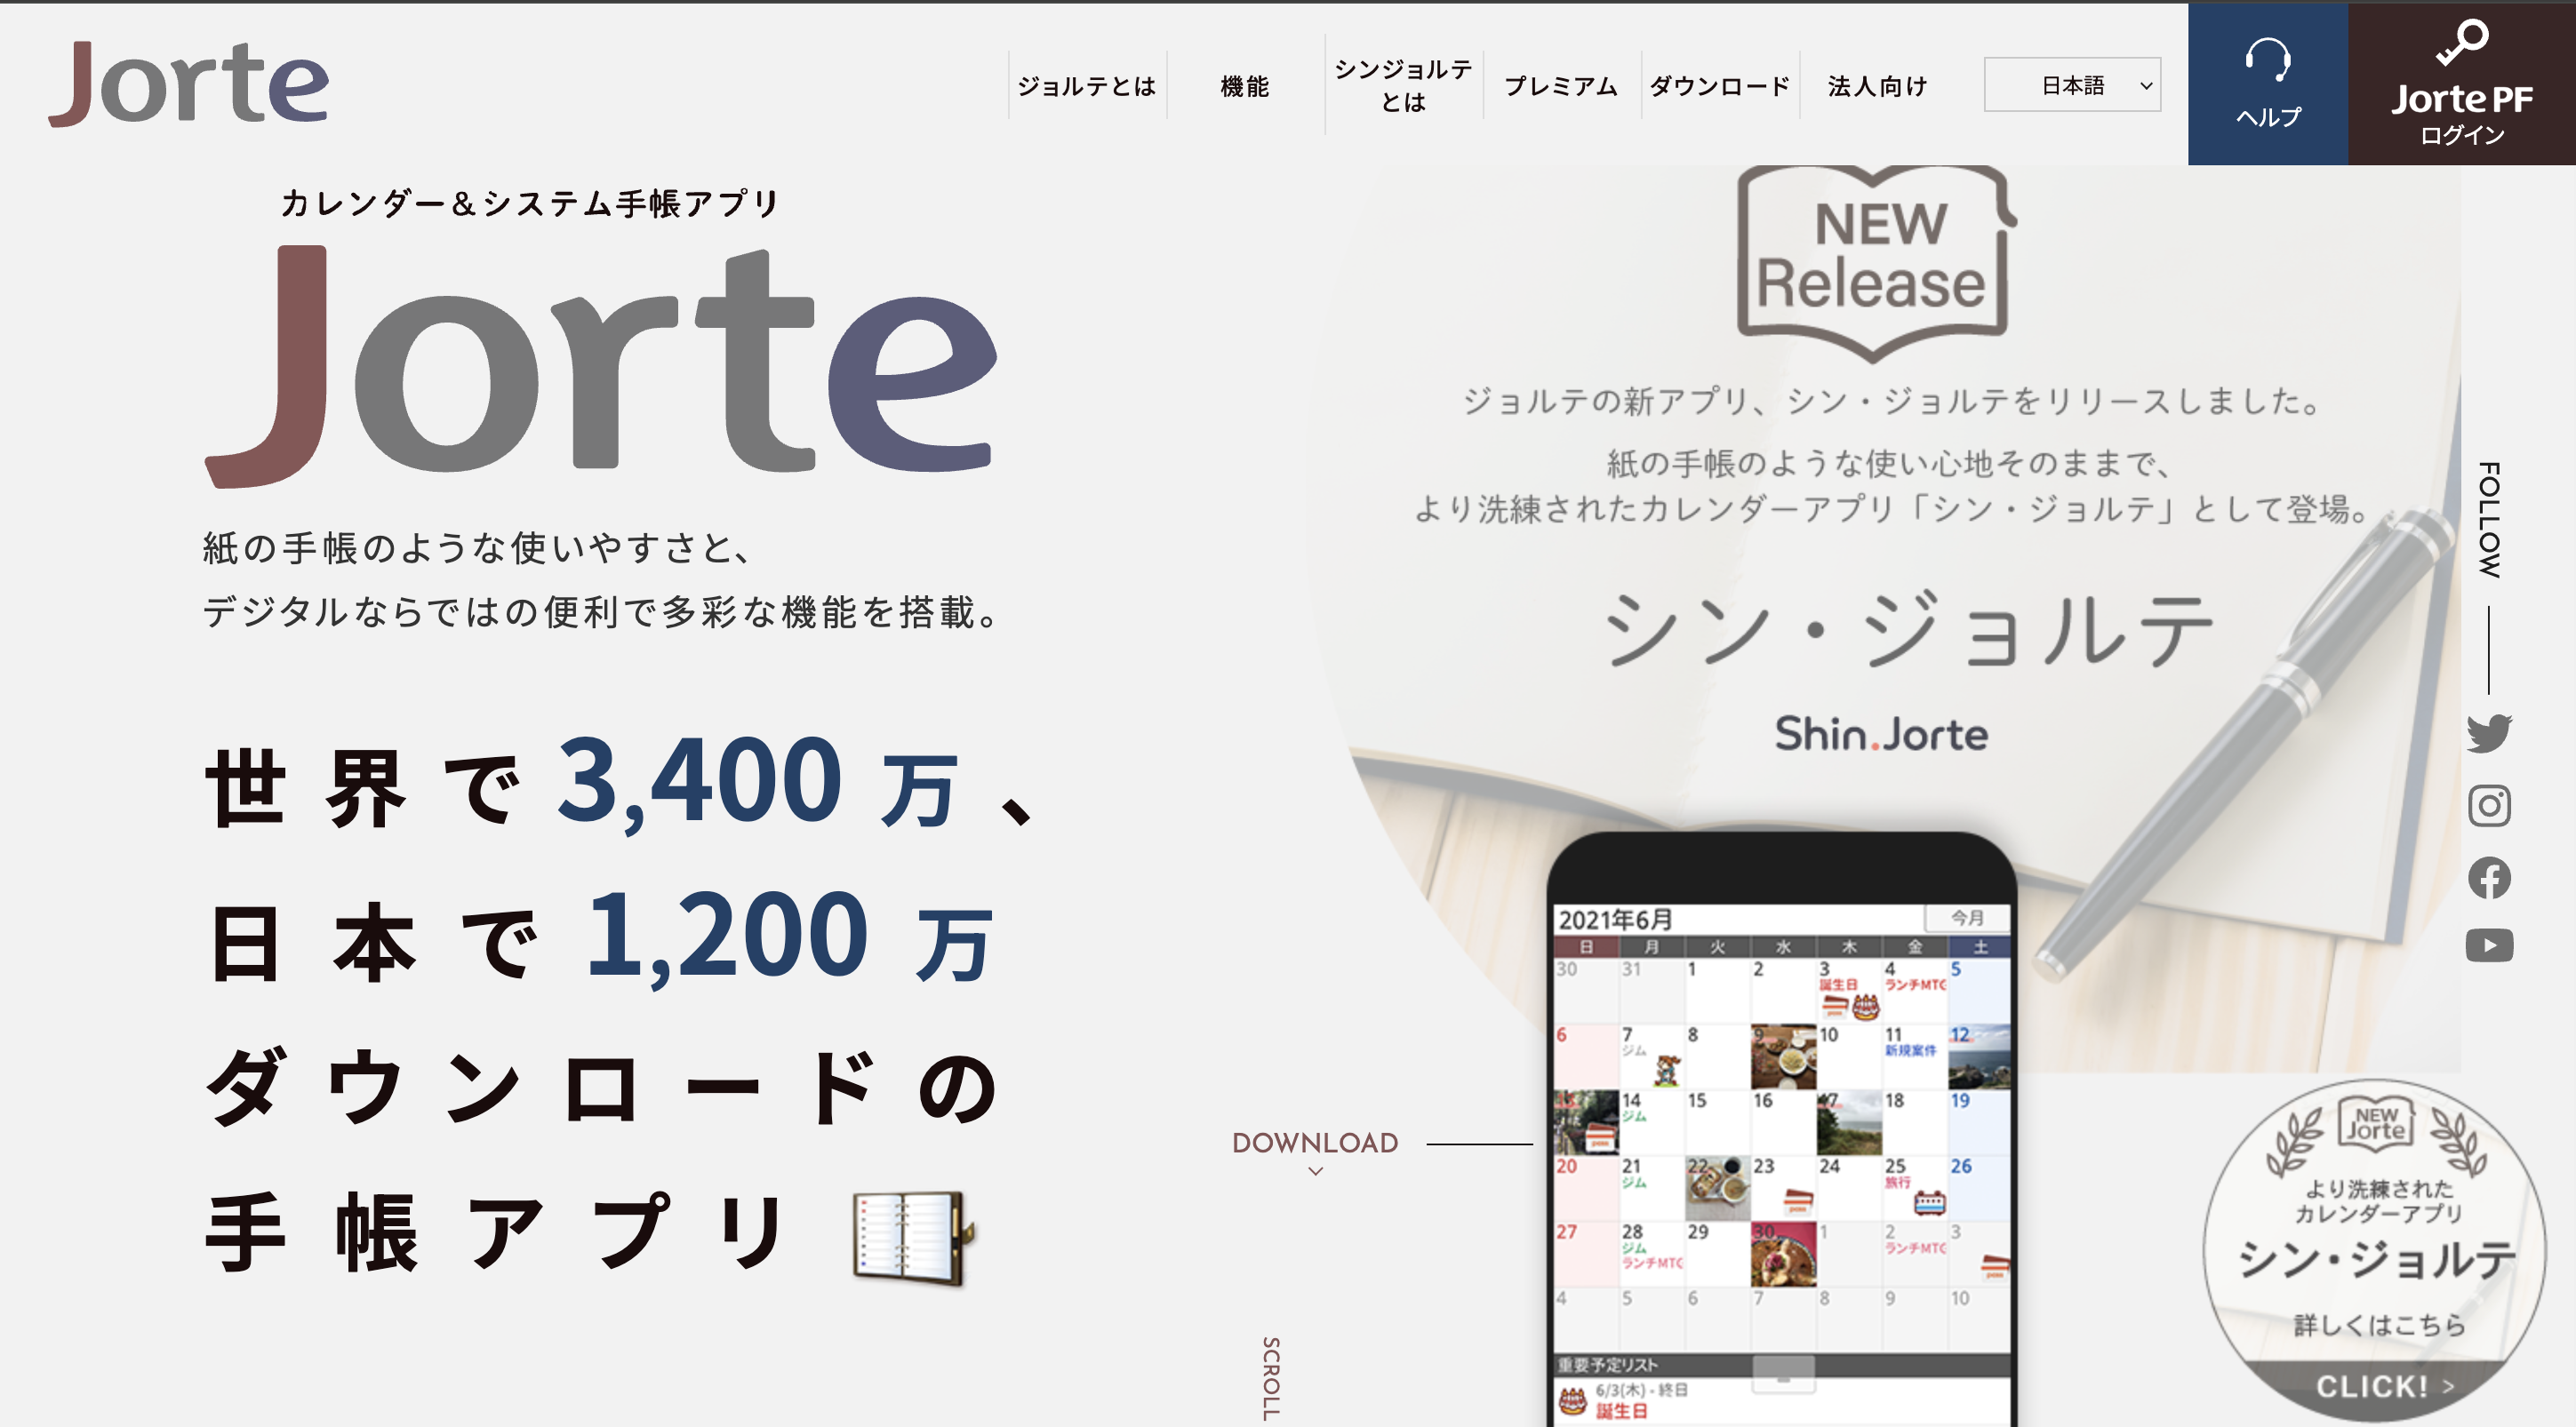Viewport: 2576px width, 1427px height.
Task: Open the ヘルプ headset button
Action: point(2267,84)
